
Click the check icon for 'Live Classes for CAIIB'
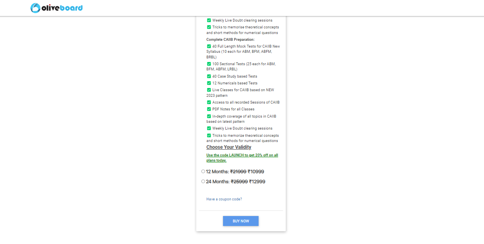point(209,90)
